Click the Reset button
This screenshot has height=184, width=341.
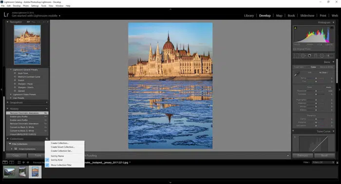tap(324, 155)
